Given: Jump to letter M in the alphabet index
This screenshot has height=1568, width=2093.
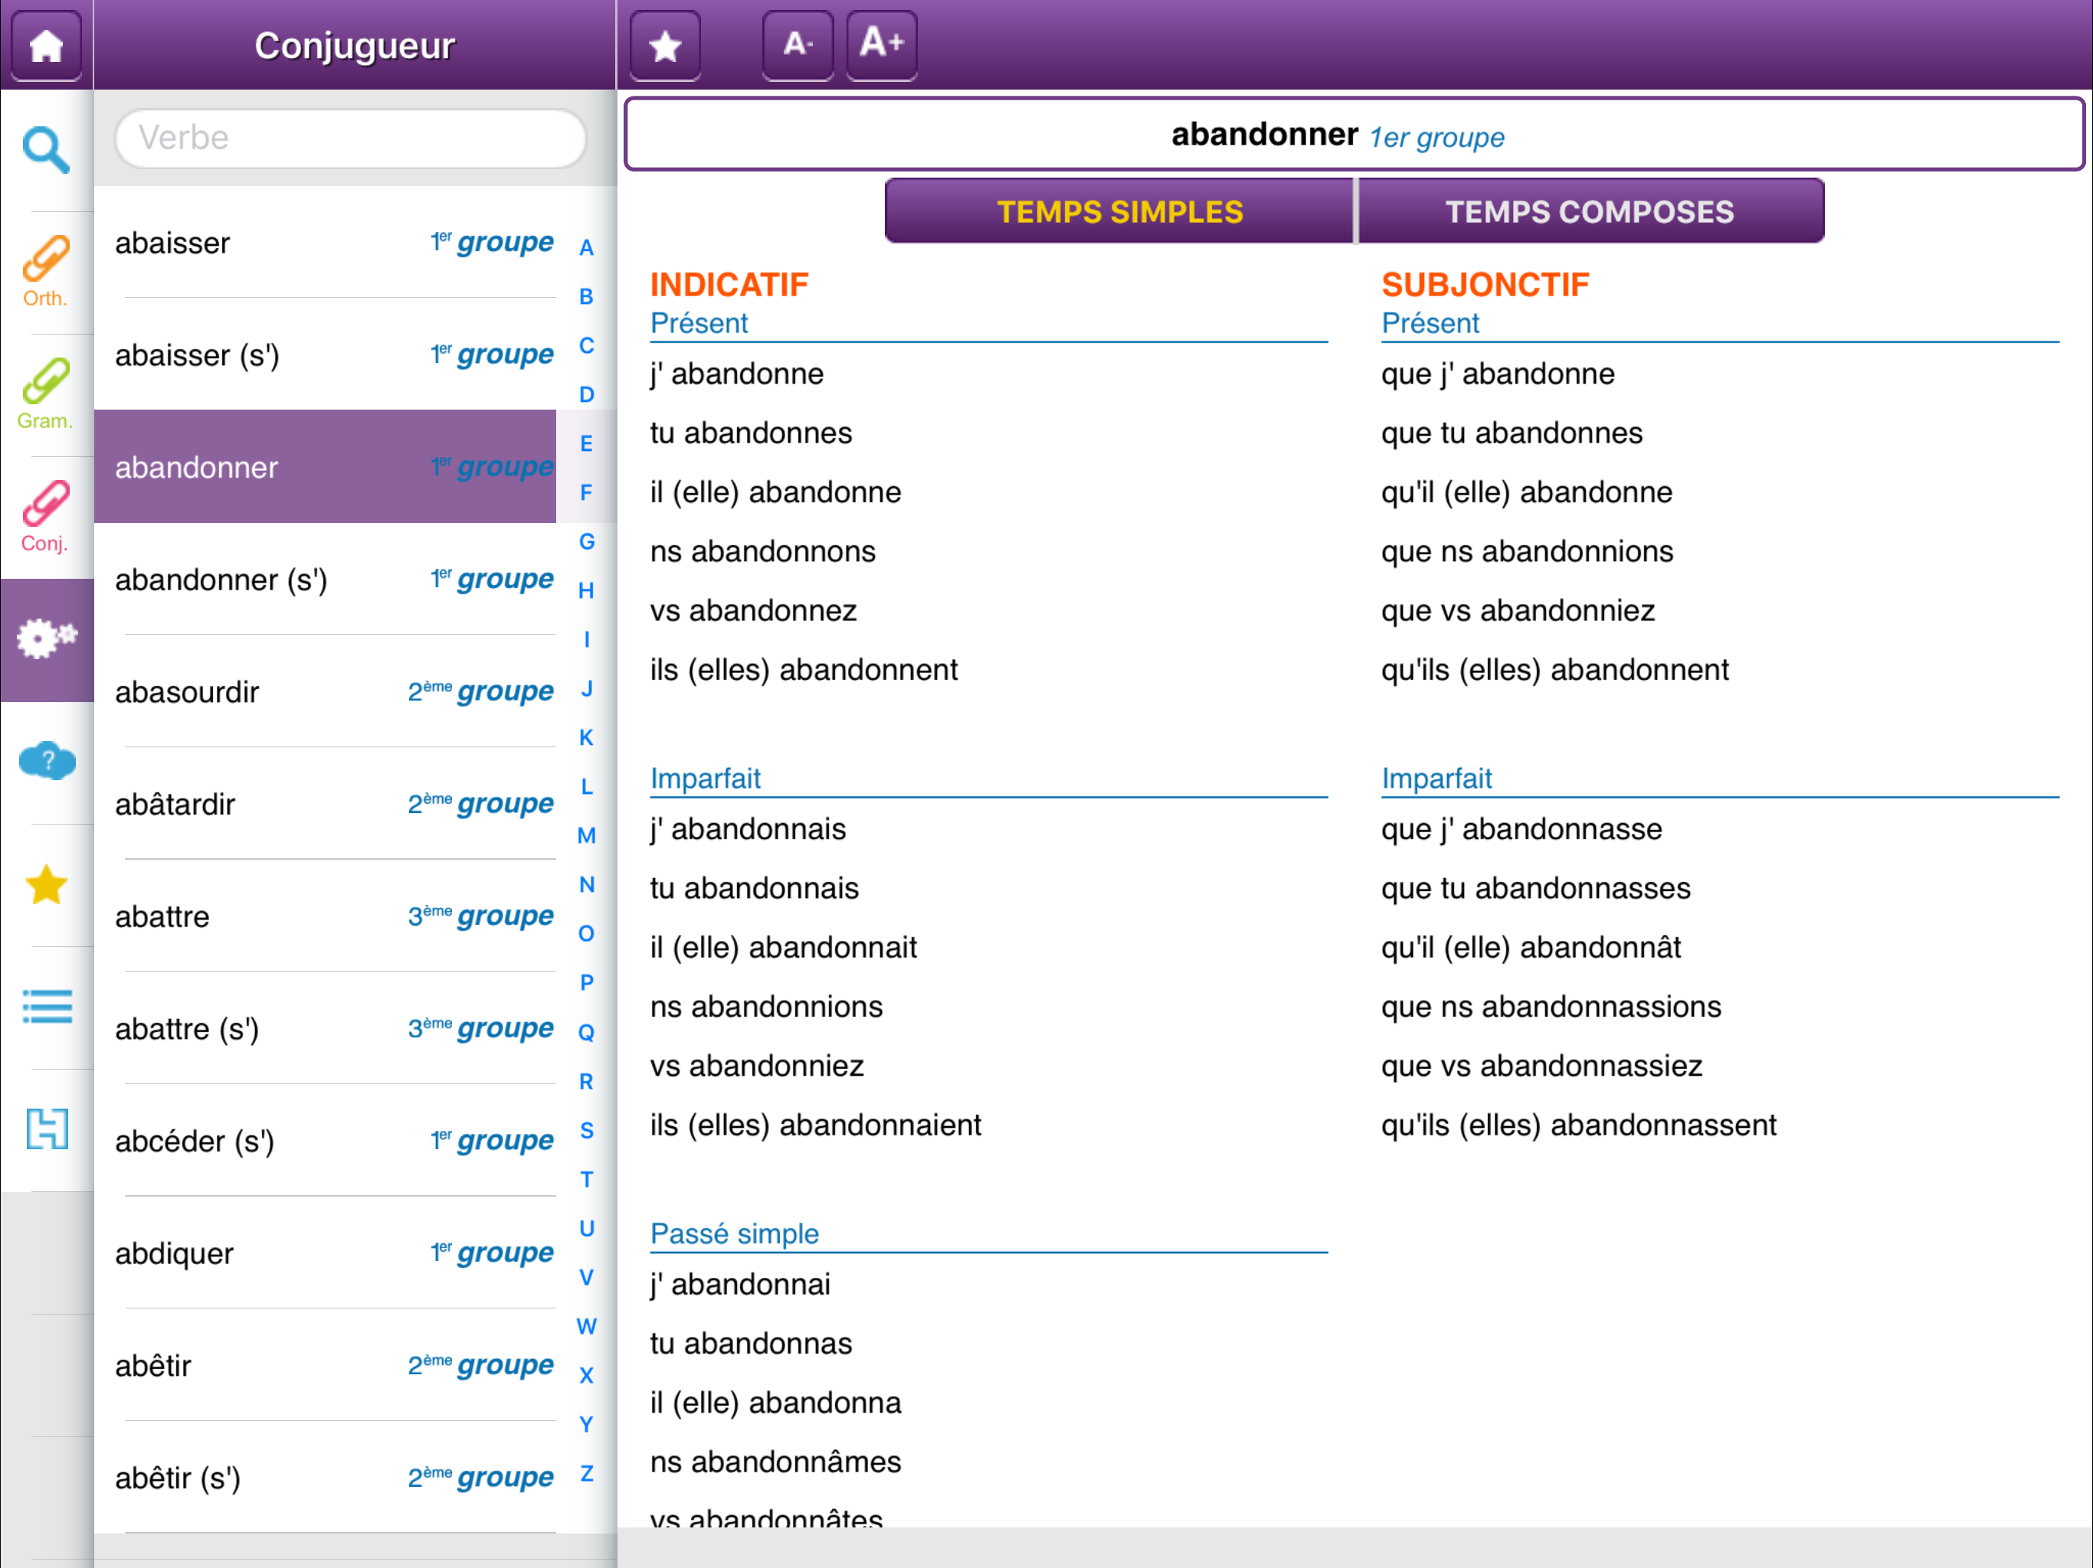Looking at the screenshot, I should [587, 836].
